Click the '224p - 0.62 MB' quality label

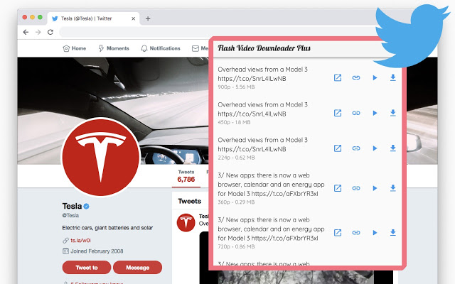click(236, 158)
